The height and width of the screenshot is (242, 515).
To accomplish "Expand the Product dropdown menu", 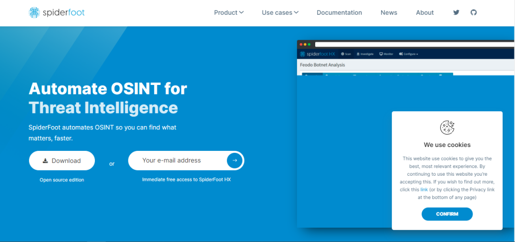I will click(x=229, y=12).
